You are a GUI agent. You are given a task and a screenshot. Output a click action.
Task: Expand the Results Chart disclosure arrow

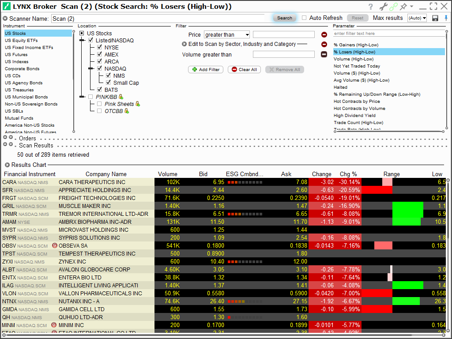[7, 165]
